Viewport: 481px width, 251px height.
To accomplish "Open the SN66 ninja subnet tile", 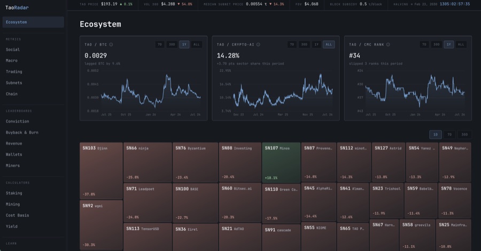I will click(148, 162).
